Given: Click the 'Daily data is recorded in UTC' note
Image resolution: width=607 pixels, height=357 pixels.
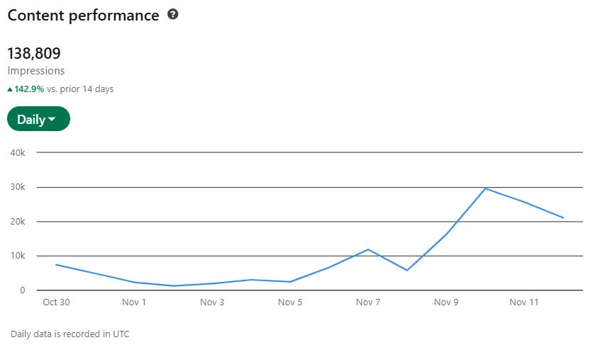Looking at the screenshot, I should tap(70, 334).
